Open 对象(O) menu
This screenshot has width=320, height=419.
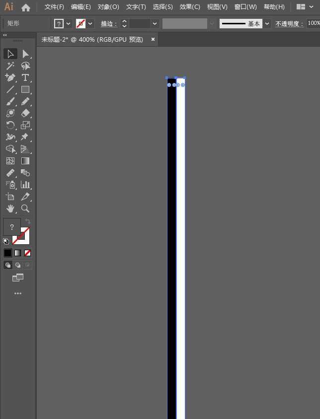pos(108,7)
